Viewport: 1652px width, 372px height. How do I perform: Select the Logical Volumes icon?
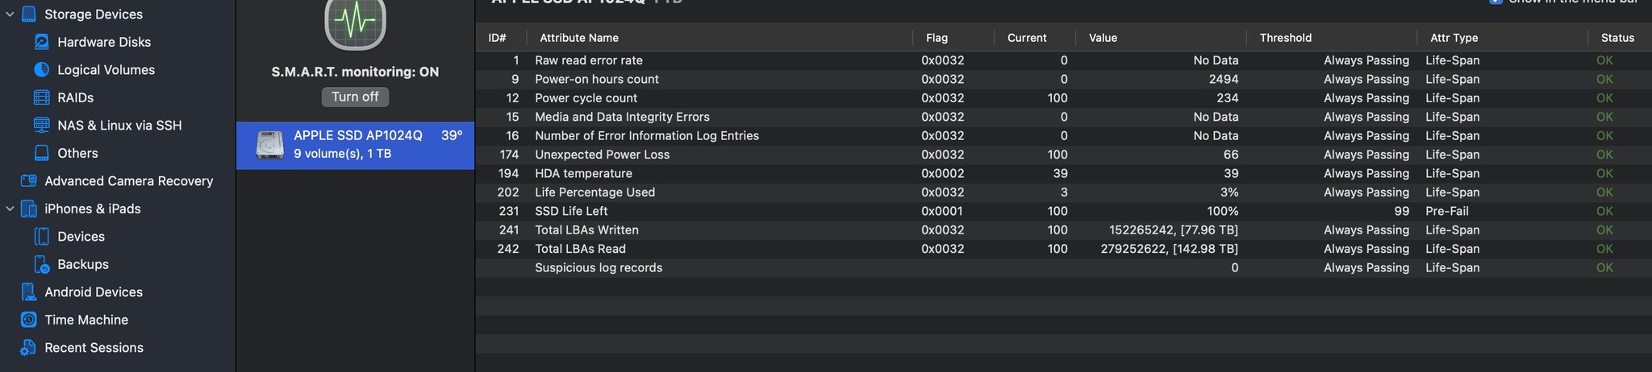[42, 70]
